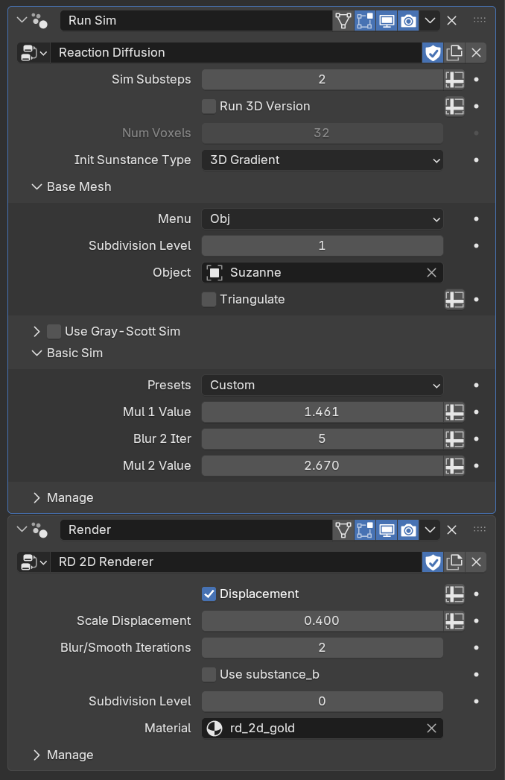Screen dimensions: 505x780
Task: Toggle fake user shield for Reaction Diffusion
Action: (433, 53)
